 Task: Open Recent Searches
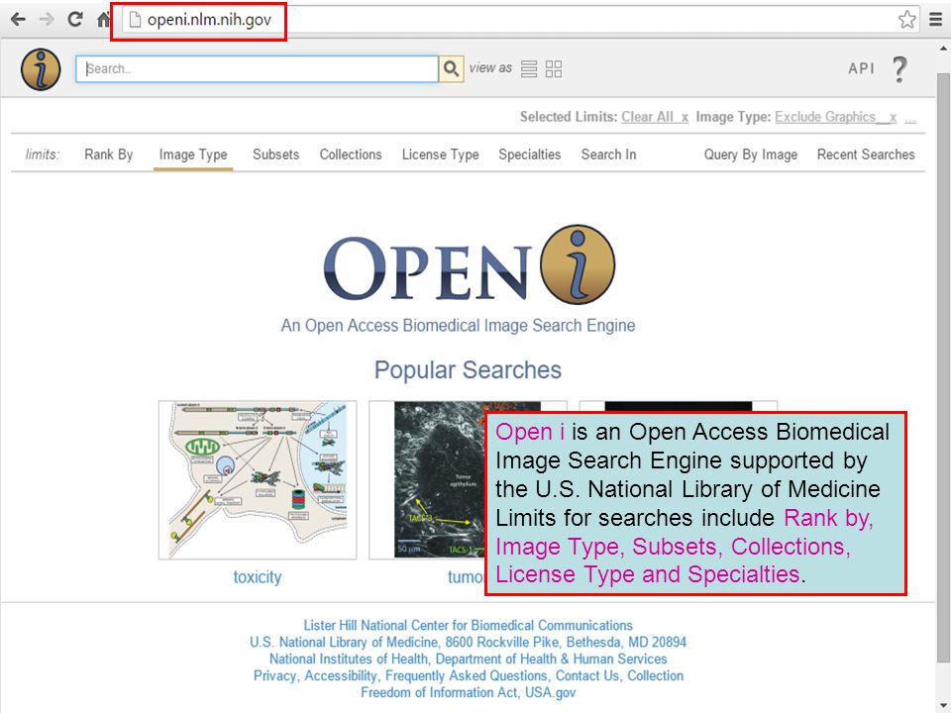(866, 154)
